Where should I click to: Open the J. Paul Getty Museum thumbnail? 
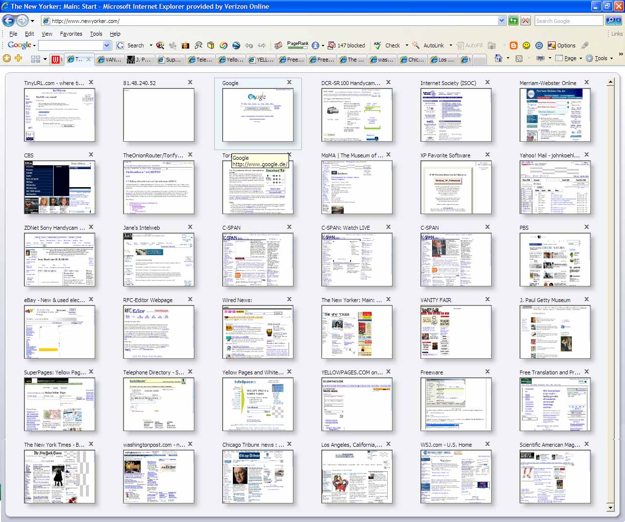click(555, 332)
